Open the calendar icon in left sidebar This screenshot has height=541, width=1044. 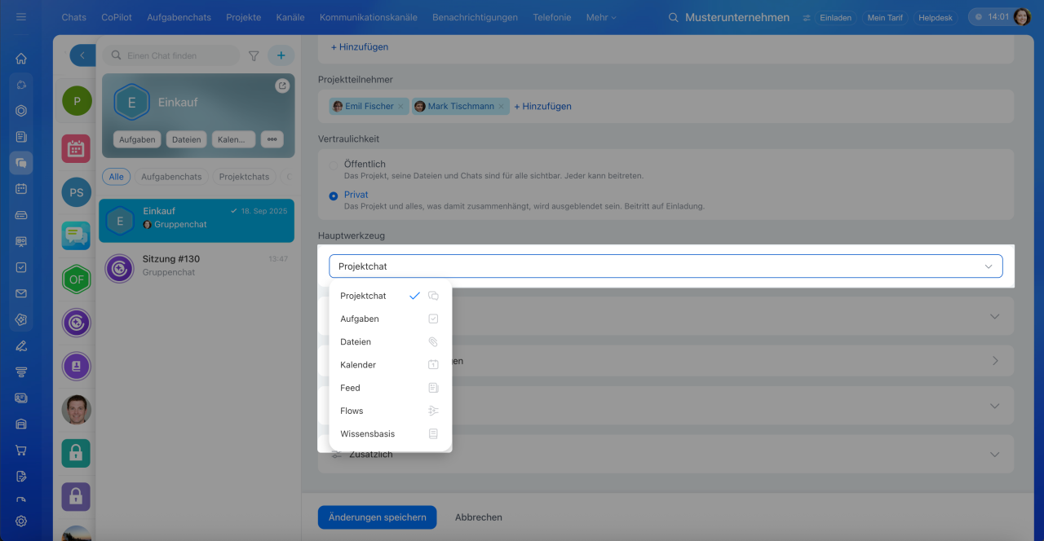(21, 189)
